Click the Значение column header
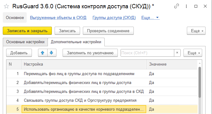This screenshot has height=114, width=212. pyautogui.click(x=172, y=64)
